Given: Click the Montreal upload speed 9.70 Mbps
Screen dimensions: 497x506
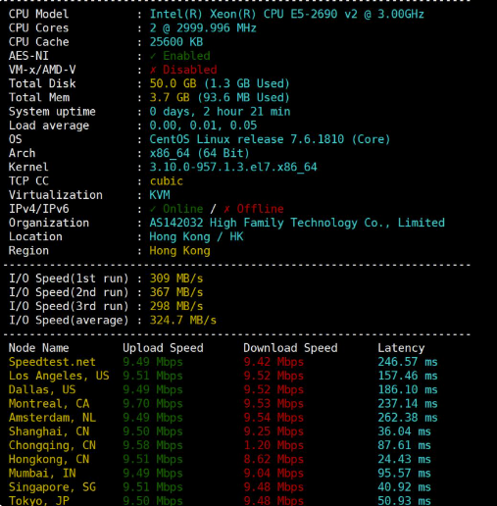Looking at the screenshot, I should click(x=153, y=404).
